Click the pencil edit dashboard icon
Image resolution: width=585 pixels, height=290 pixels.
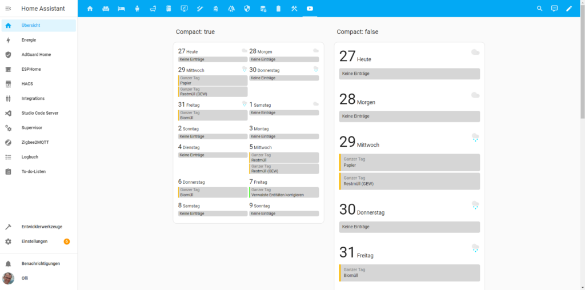569,9
